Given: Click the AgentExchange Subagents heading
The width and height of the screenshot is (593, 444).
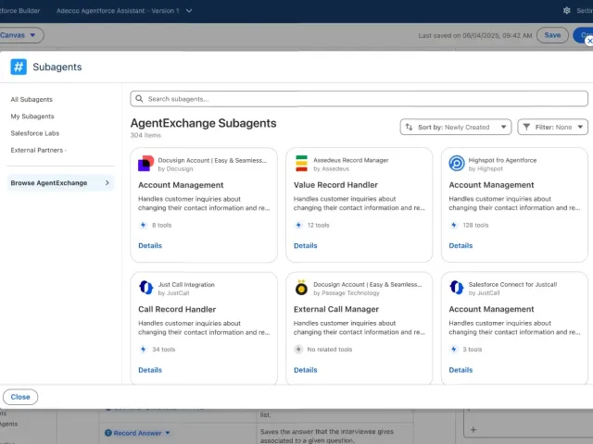Looking at the screenshot, I should click(204, 123).
